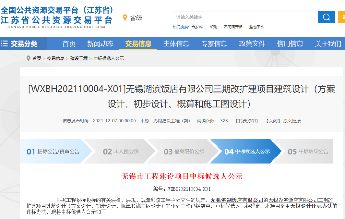Go to 主体信息 in navigation
This screenshot has height=219, width=345.
(x=176, y=44)
